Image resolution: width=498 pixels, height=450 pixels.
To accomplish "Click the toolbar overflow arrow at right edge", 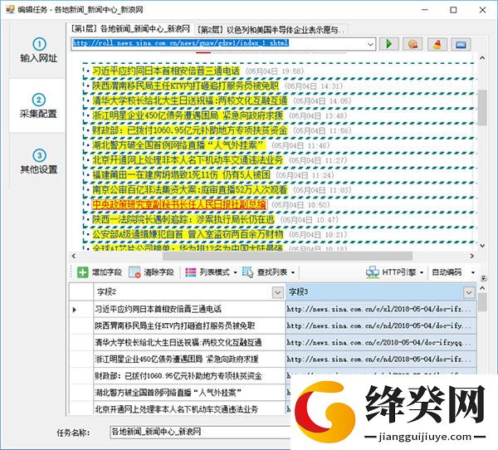I will [483, 278].
